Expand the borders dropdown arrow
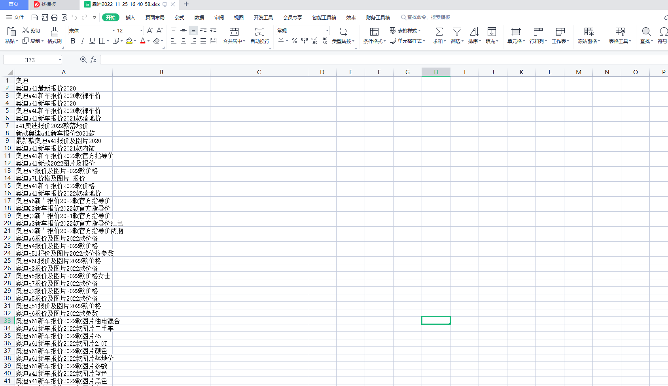The width and height of the screenshot is (668, 386). click(108, 41)
